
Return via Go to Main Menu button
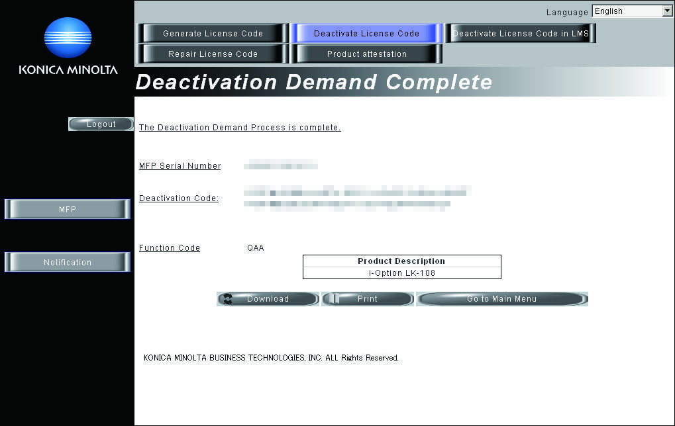point(502,299)
